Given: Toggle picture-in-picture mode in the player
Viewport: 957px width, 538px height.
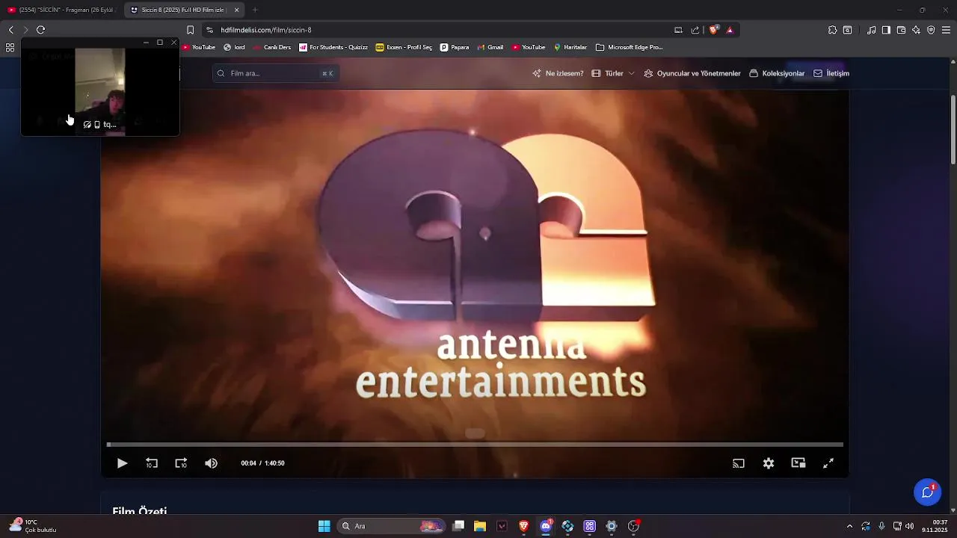Looking at the screenshot, I should click(798, 463).
